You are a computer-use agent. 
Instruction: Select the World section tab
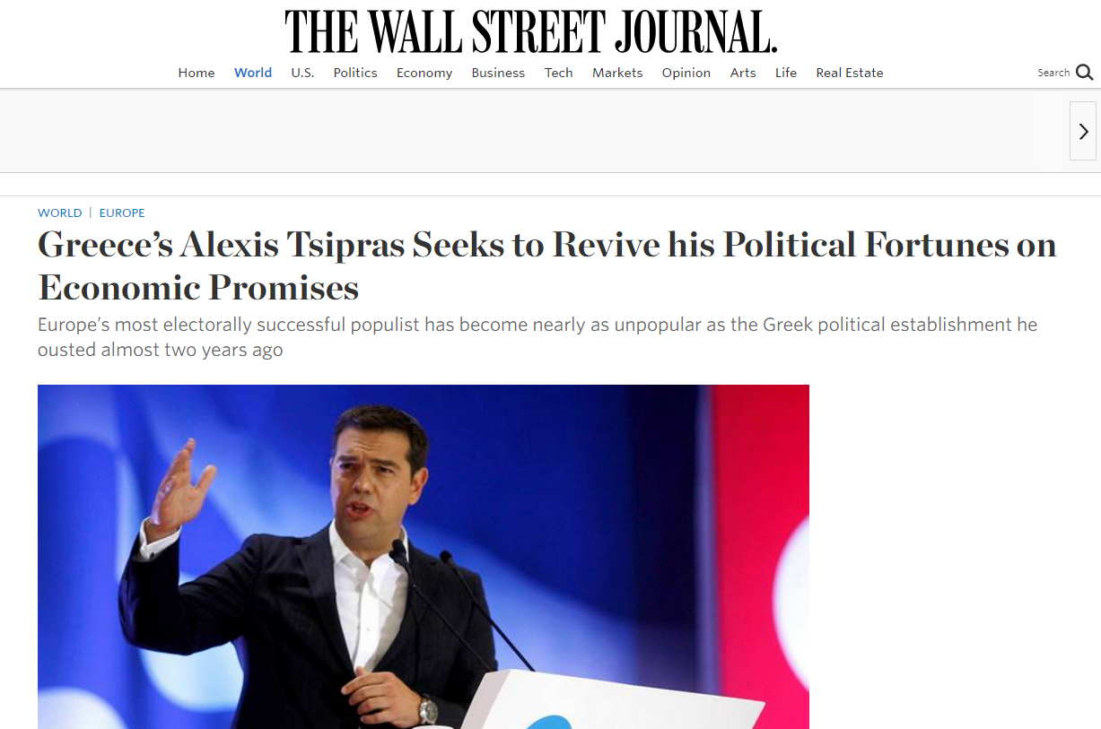(x=253, y=73)
